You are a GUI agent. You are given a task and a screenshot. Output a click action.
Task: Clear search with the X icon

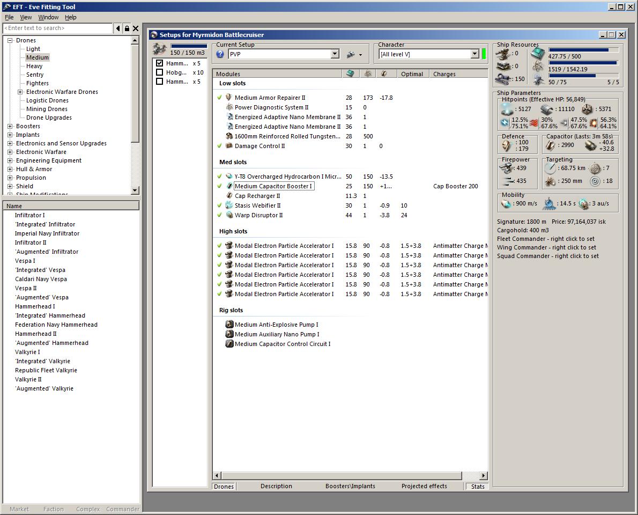[x=136, y=28]
